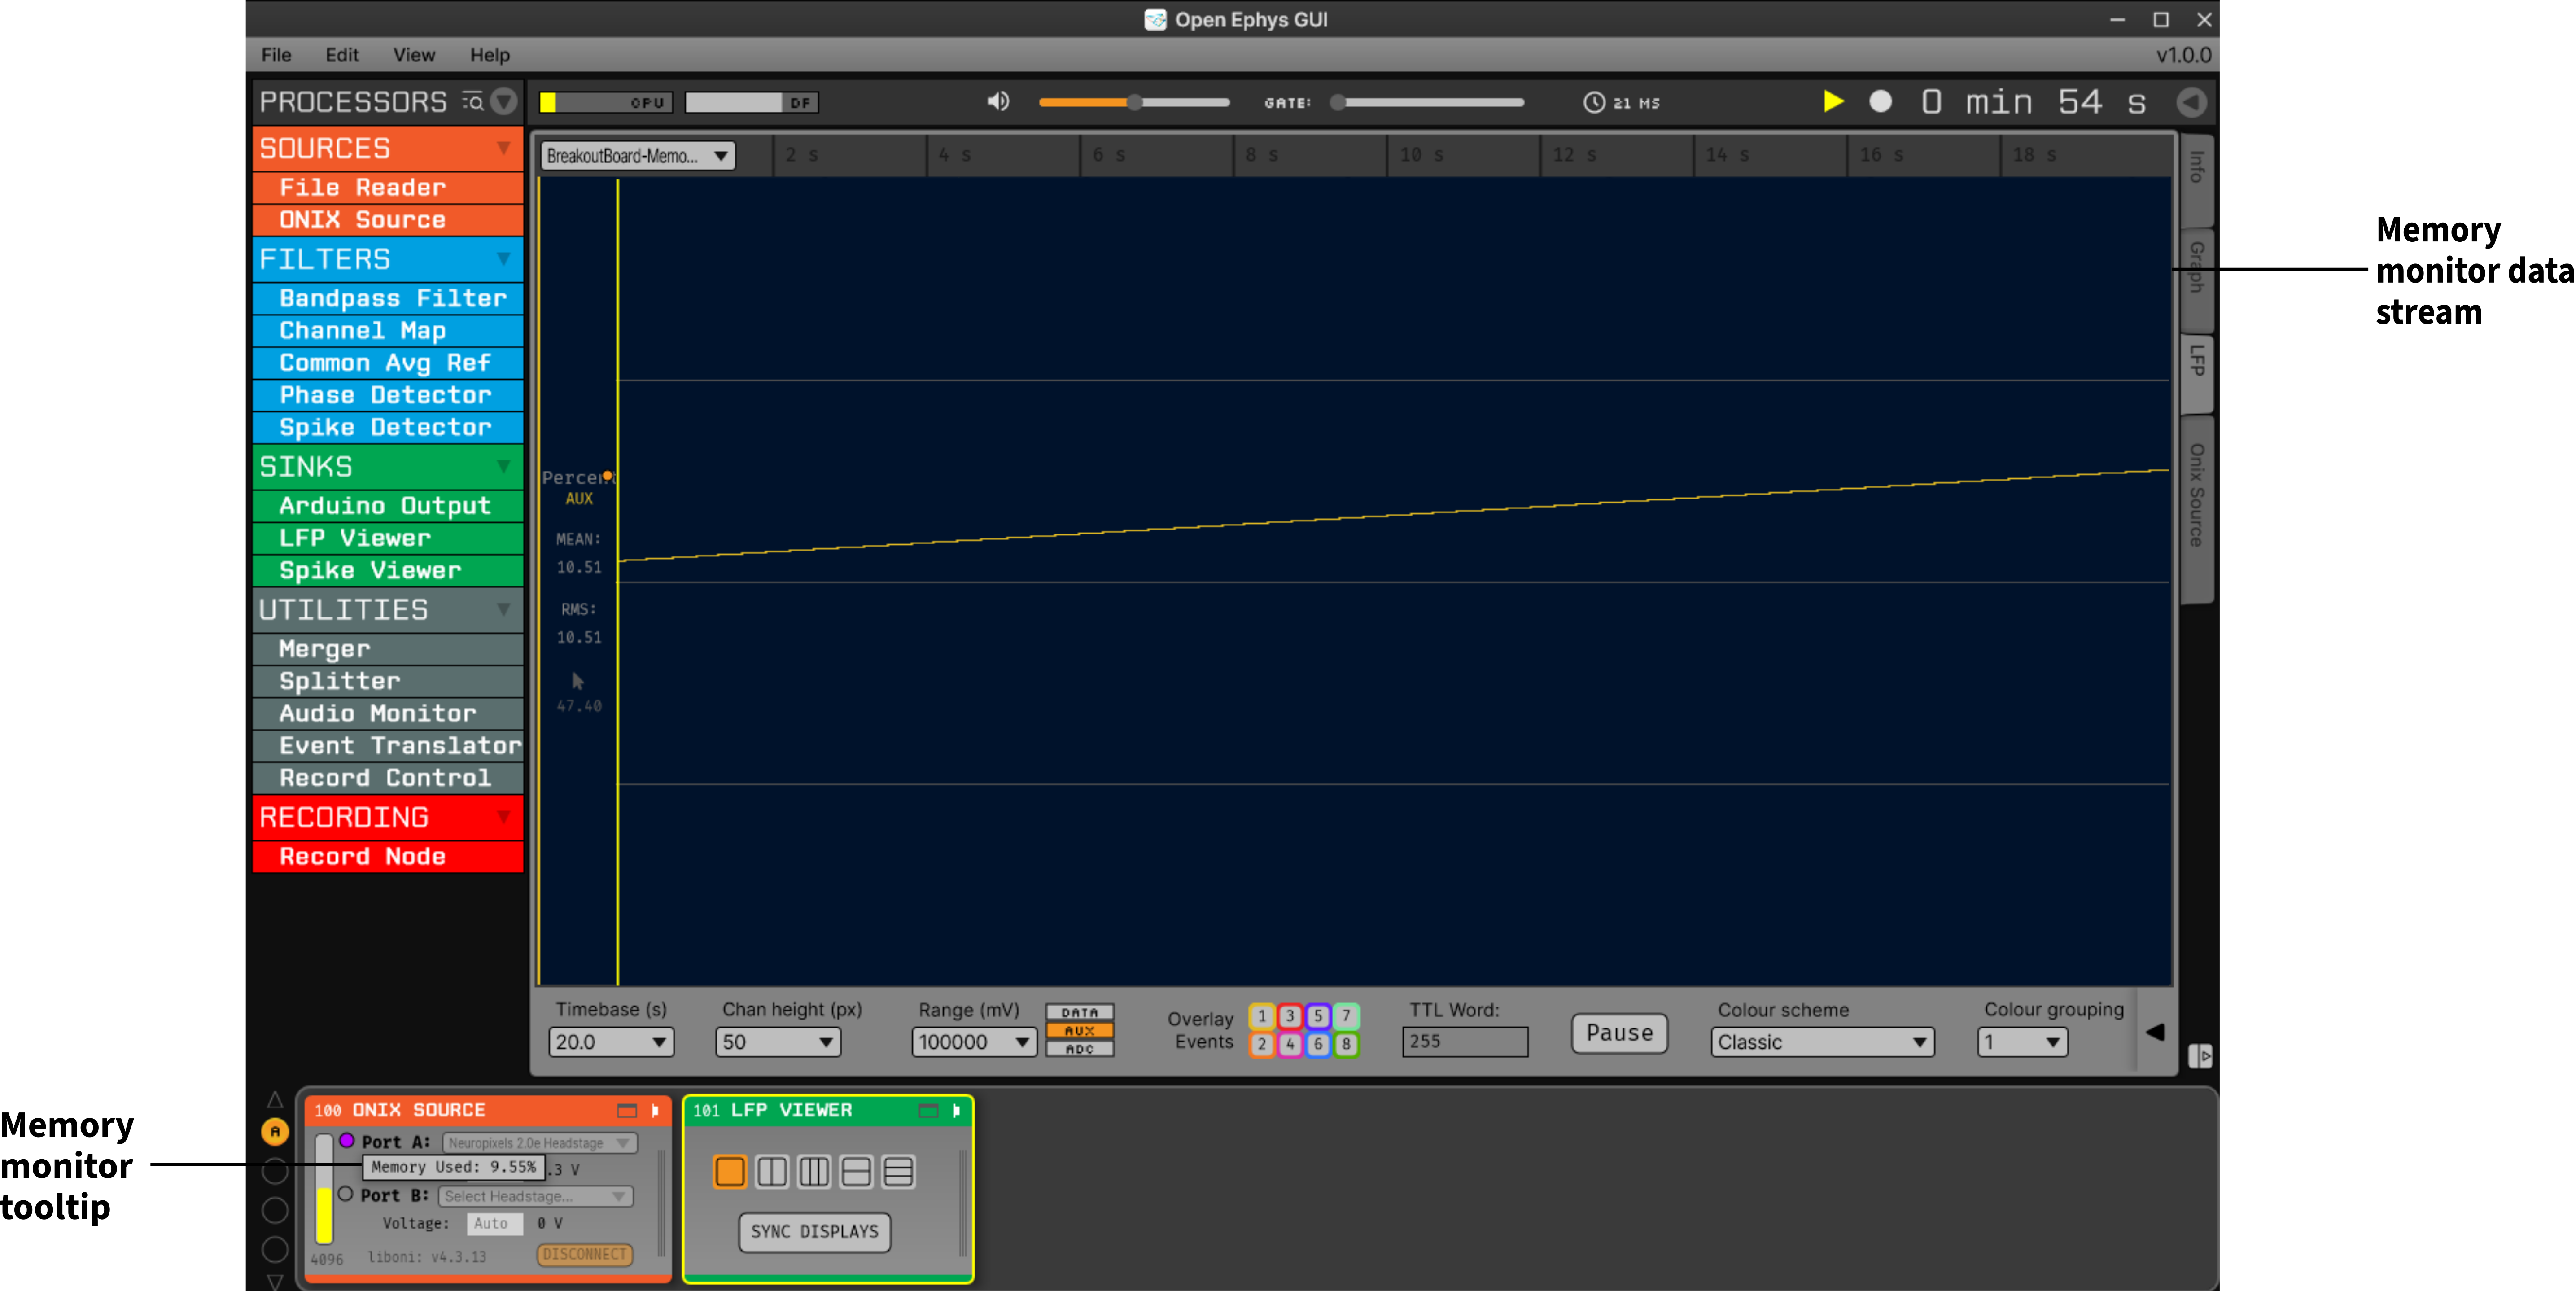
Task: Toggle DATA channel type button
Action: [x=1079, y=1012]
